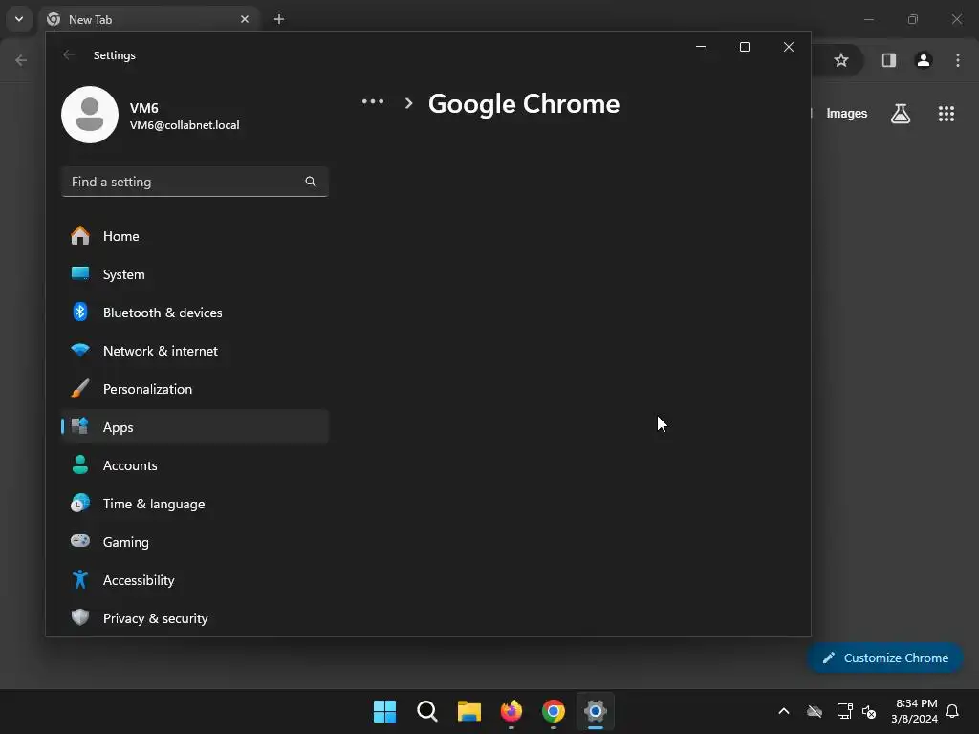Click the System monitor icon

tap(80, 273)
